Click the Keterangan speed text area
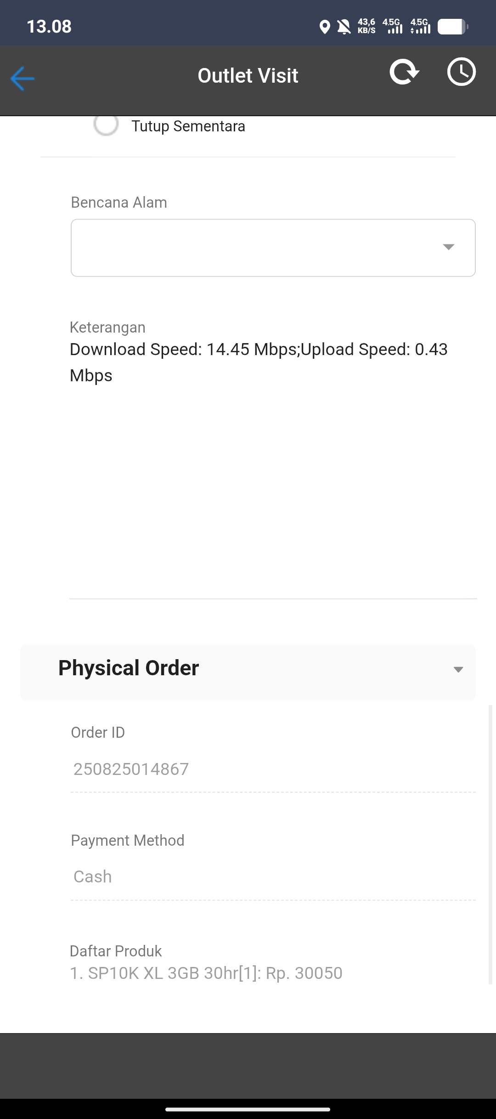This screenshot has height=1119, width=496. point(273,469)
